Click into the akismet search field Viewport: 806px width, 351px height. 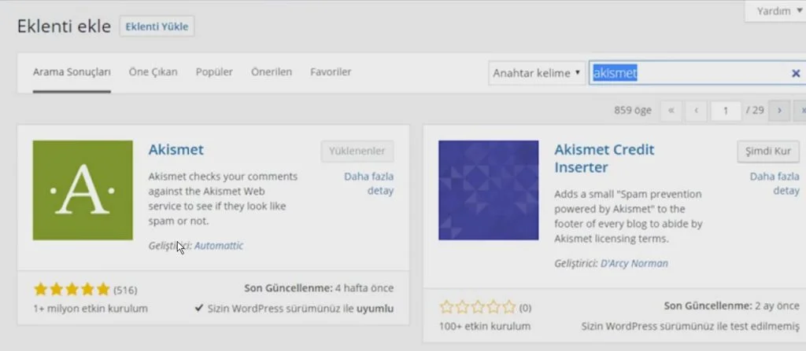click(693, 73)
